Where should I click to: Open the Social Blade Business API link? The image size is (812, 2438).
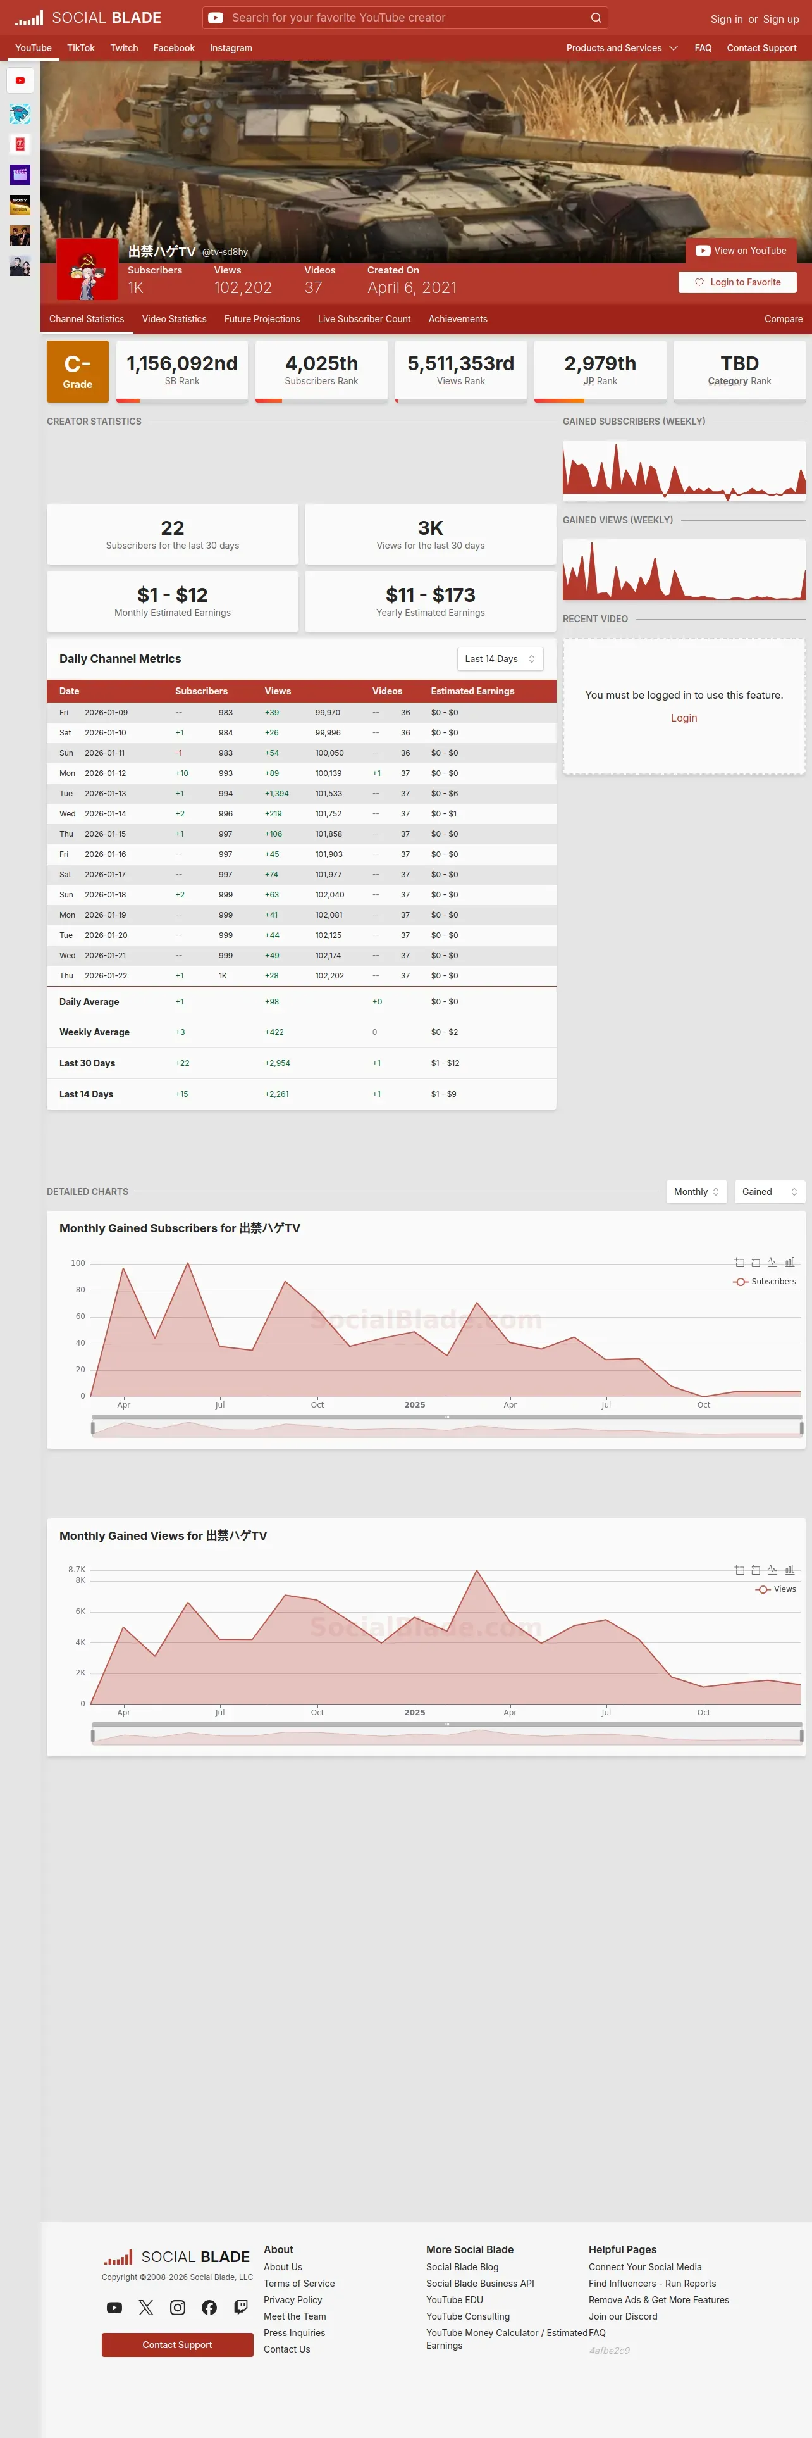coord(480,2284)
